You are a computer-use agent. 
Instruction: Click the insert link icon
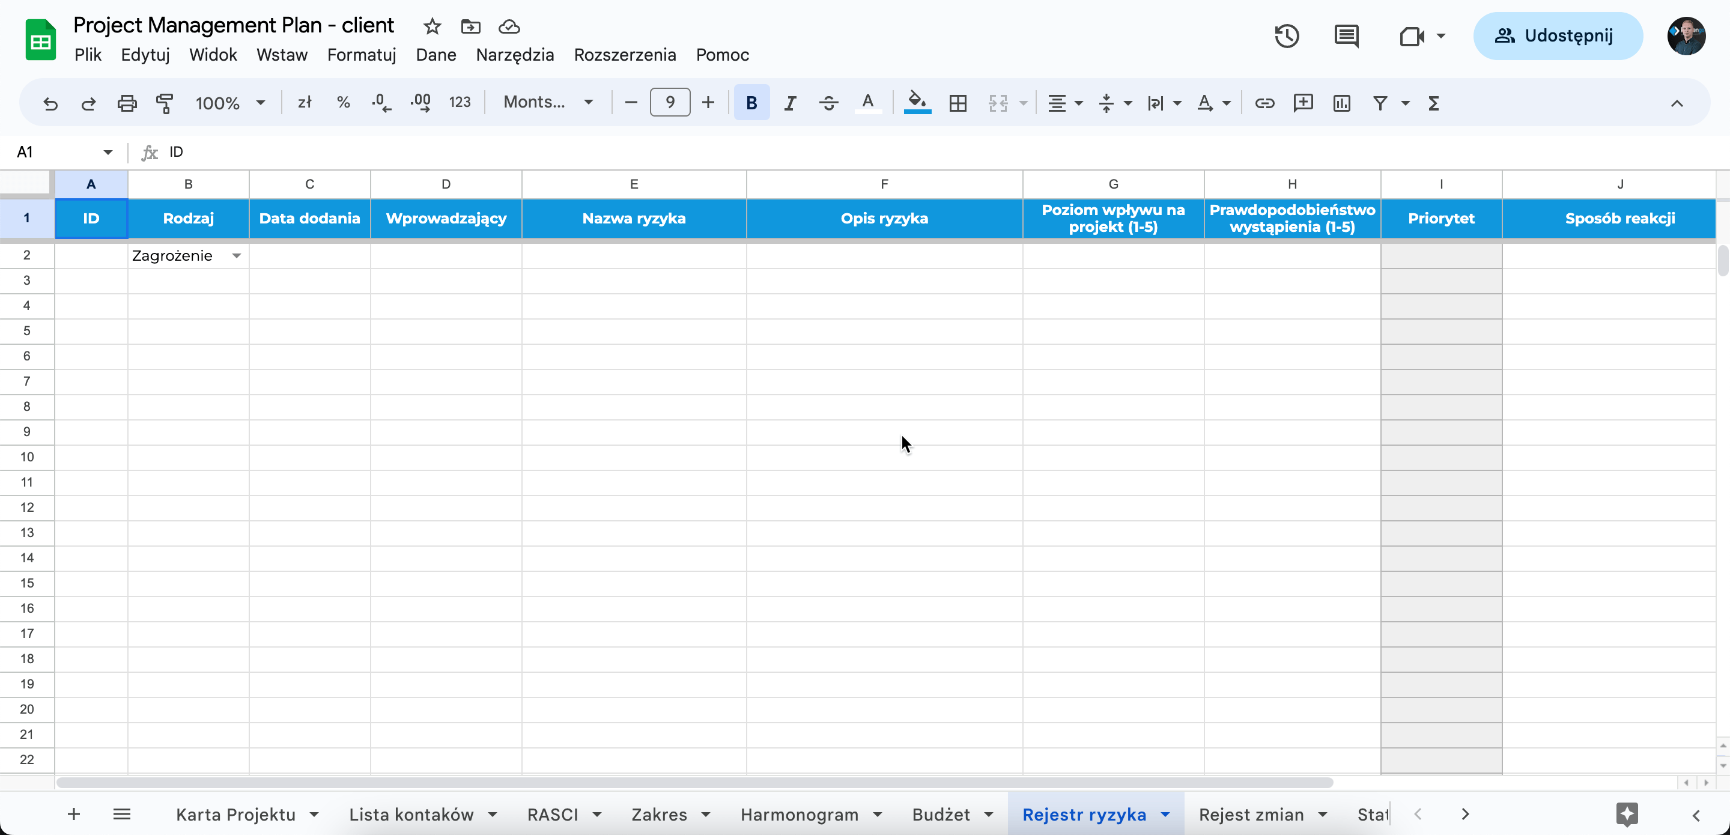coord(1264,103)
